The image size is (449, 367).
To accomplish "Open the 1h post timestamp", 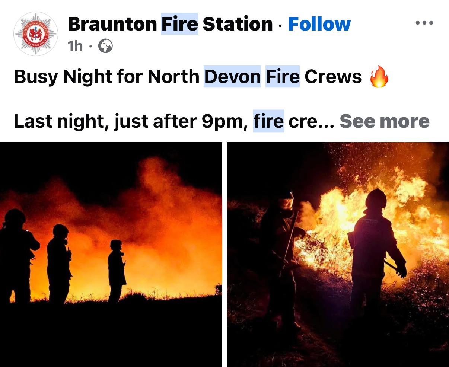I will (x=75, y=46).
